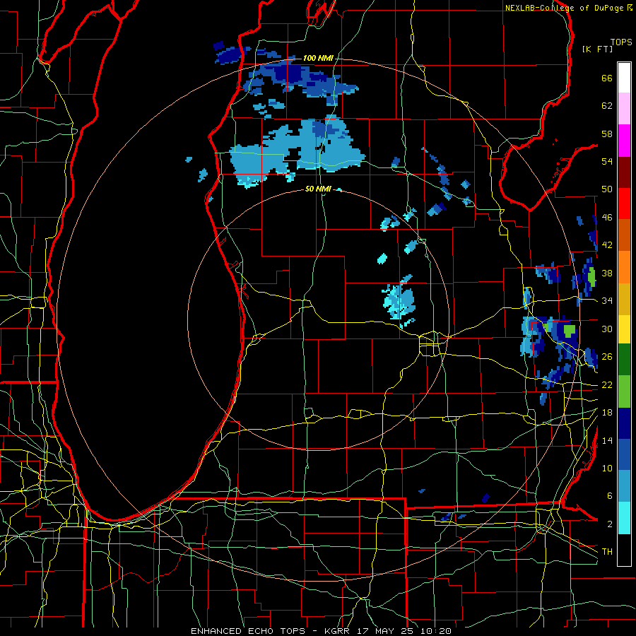This screenshot has height=636, width=636.
Task: Click the '30' legend value
Action: pyautogui.click(x=607, y=329)
